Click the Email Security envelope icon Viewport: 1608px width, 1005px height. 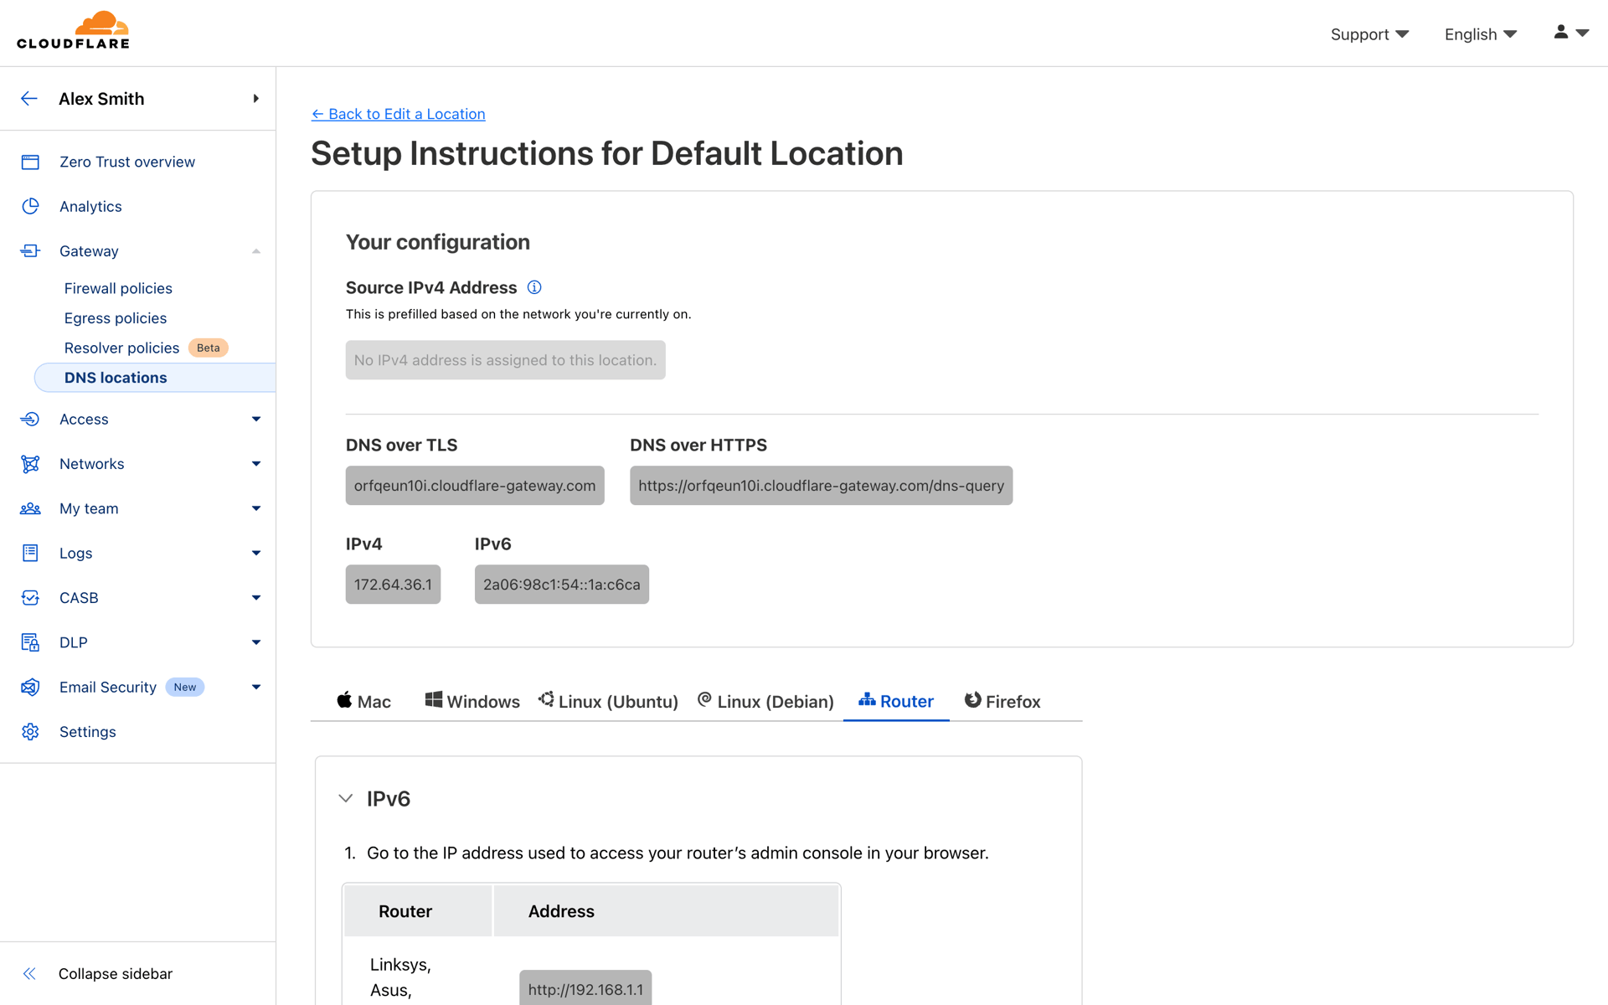tap(30, 687)
